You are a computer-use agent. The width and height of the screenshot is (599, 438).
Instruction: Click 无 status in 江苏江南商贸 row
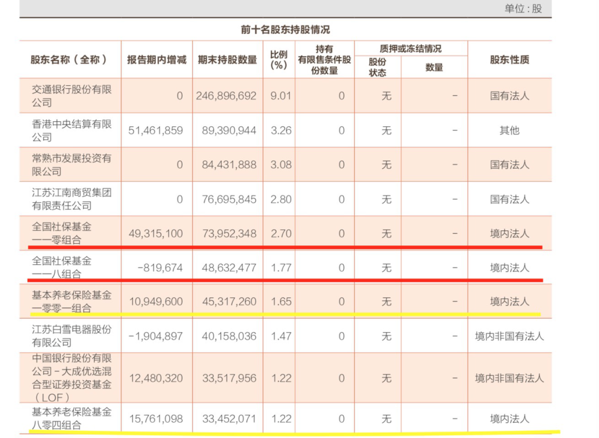[x=387, y=199]
